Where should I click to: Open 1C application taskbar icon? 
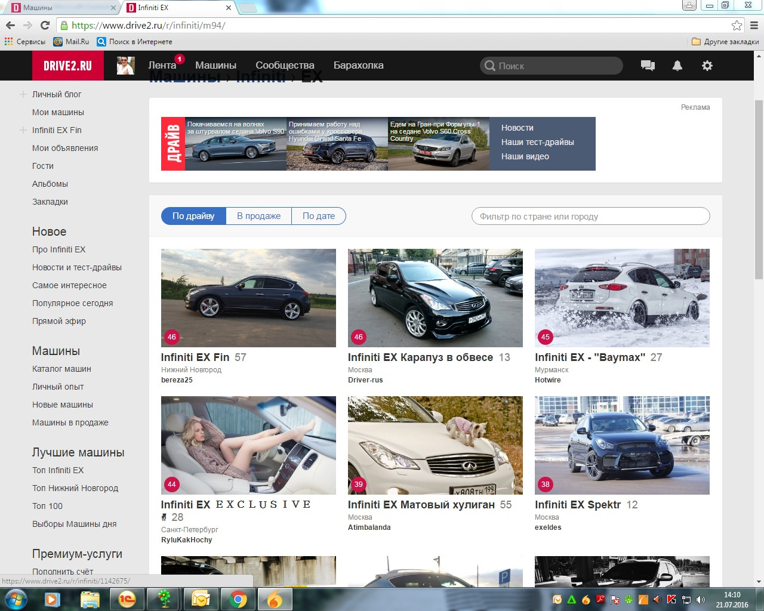(127, 599)
